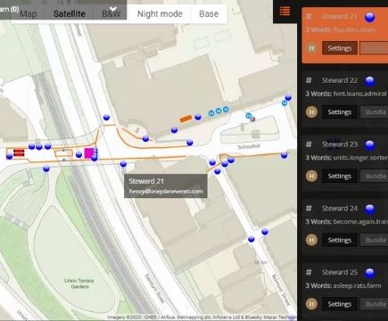Click the hash icon beside Steward 21
This screenshot has height=321, width=388.
pyautogui.click(x=309, y=16)
